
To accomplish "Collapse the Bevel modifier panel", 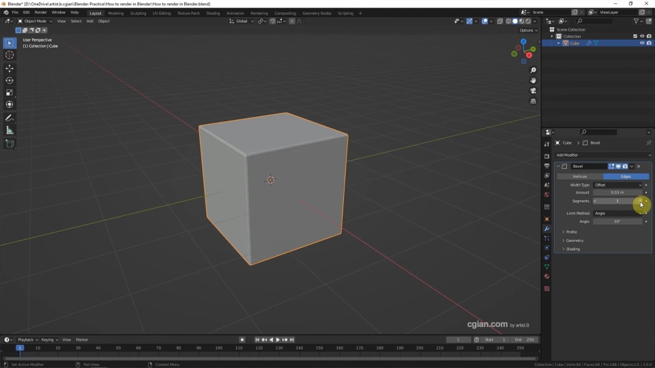I will point(558,166).
